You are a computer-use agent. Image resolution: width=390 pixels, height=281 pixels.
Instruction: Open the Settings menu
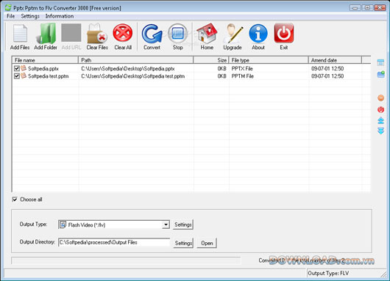click(x=30, y=16)
